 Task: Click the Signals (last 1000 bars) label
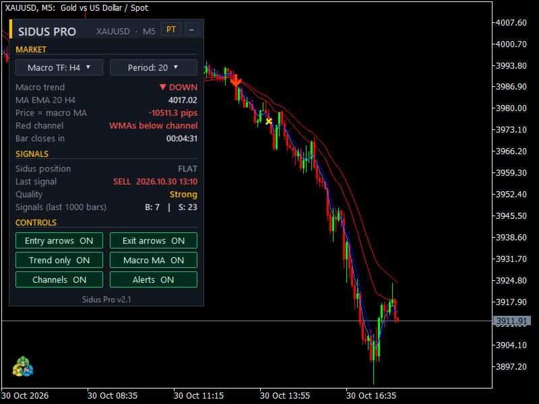click(61, 207)
